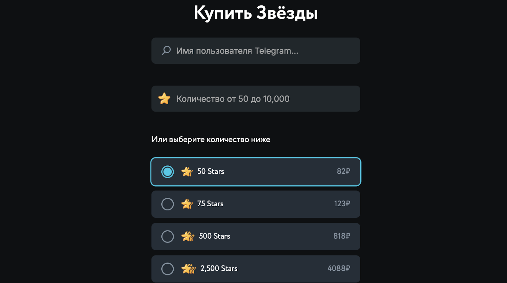The height and width of the screenshot is (283, 507).
Task: Focus the Telegram username input field
Action: point(260,51)
